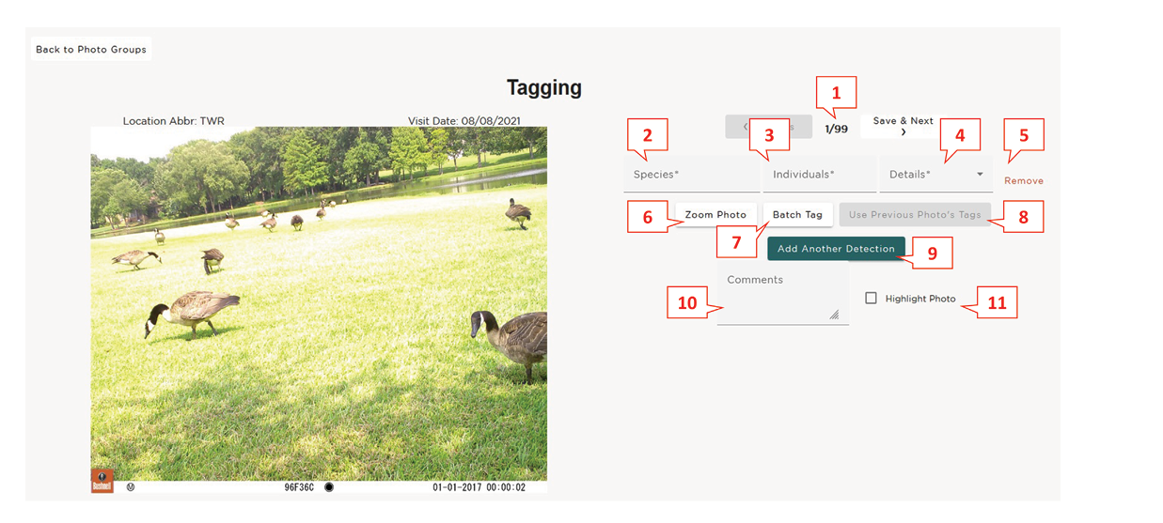Click the Location Abbr: TWR text

click(x=173, y=121)
